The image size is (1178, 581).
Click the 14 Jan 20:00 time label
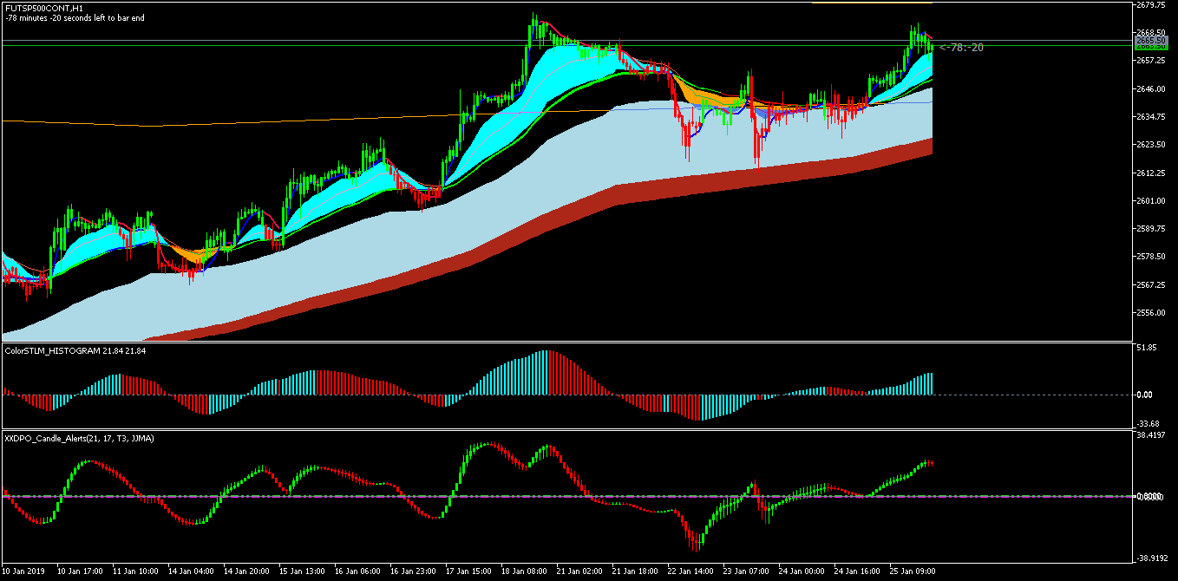(x=246, y=572)
